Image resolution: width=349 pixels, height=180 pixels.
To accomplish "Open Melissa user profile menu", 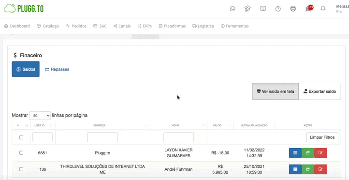I will pos(342,9).
